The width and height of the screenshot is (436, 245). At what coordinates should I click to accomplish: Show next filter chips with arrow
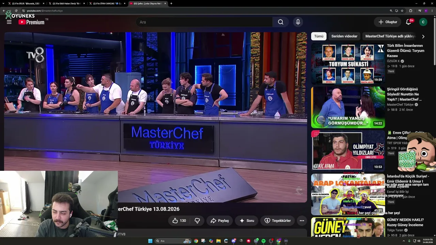tap(423, 36)
